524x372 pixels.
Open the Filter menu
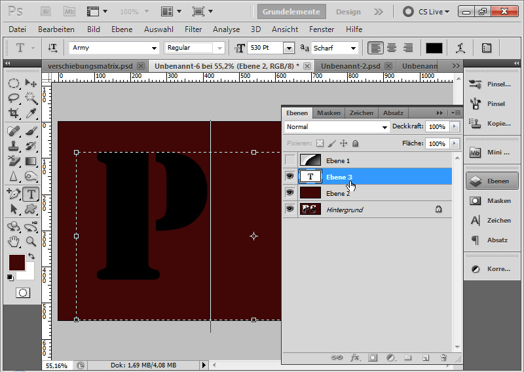pyautogui.click(x=193, y=29)
